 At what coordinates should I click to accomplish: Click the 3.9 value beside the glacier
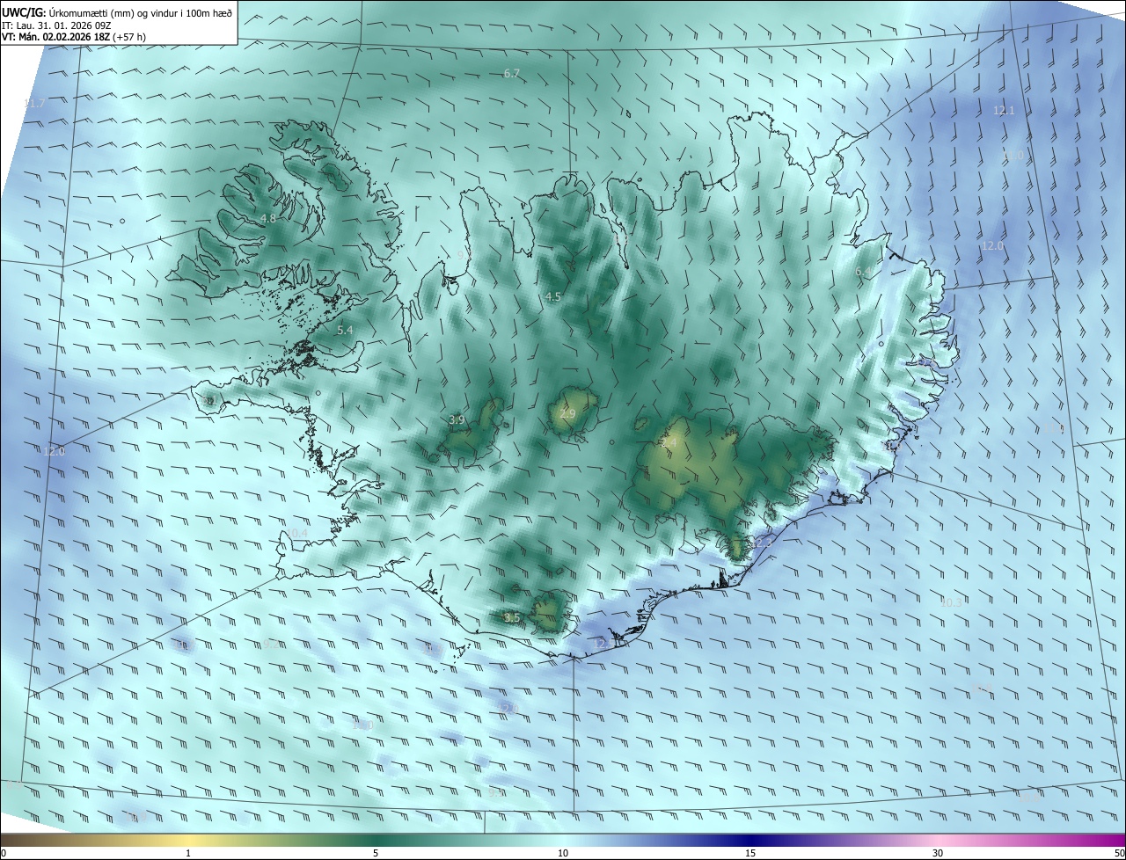(457, 420)
